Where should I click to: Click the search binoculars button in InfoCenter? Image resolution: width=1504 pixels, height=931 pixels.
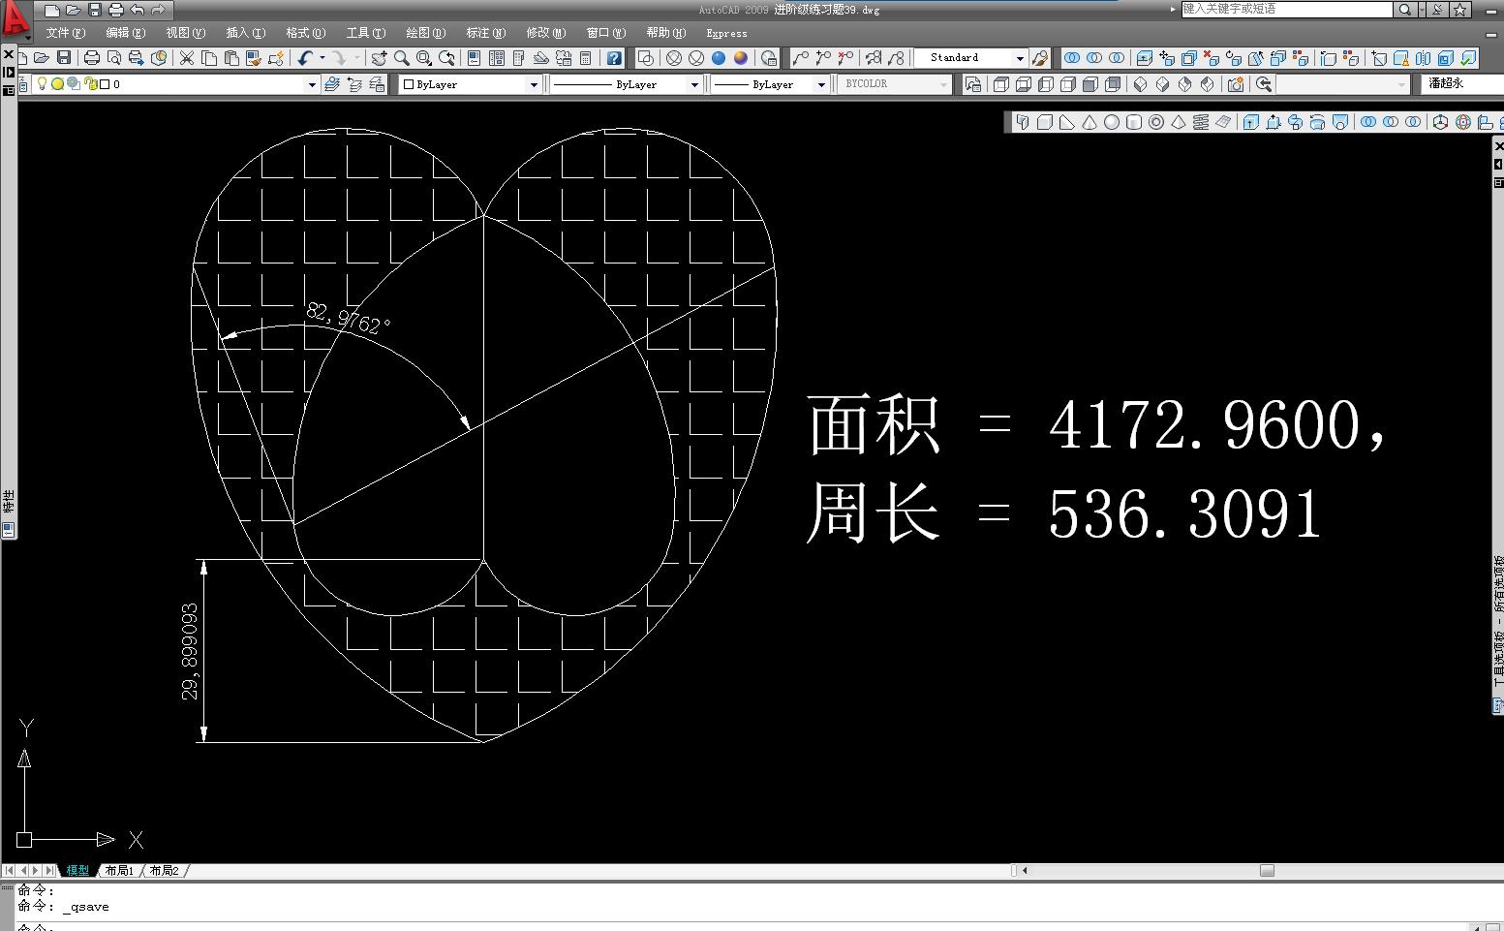(x=1404, y=10)
